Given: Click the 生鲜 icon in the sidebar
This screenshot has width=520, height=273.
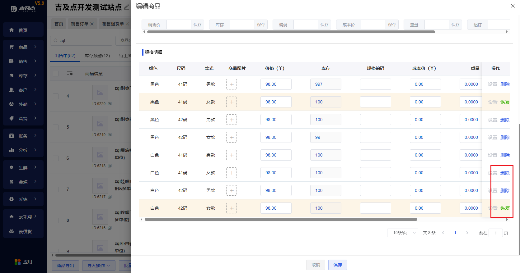Looking at the screenshot, I should (12, 167).
